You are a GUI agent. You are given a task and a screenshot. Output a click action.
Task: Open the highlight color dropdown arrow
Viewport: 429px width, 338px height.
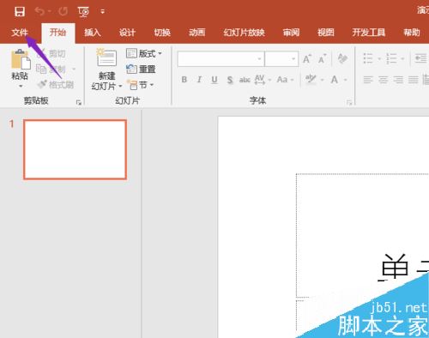[x=323, y=80]
